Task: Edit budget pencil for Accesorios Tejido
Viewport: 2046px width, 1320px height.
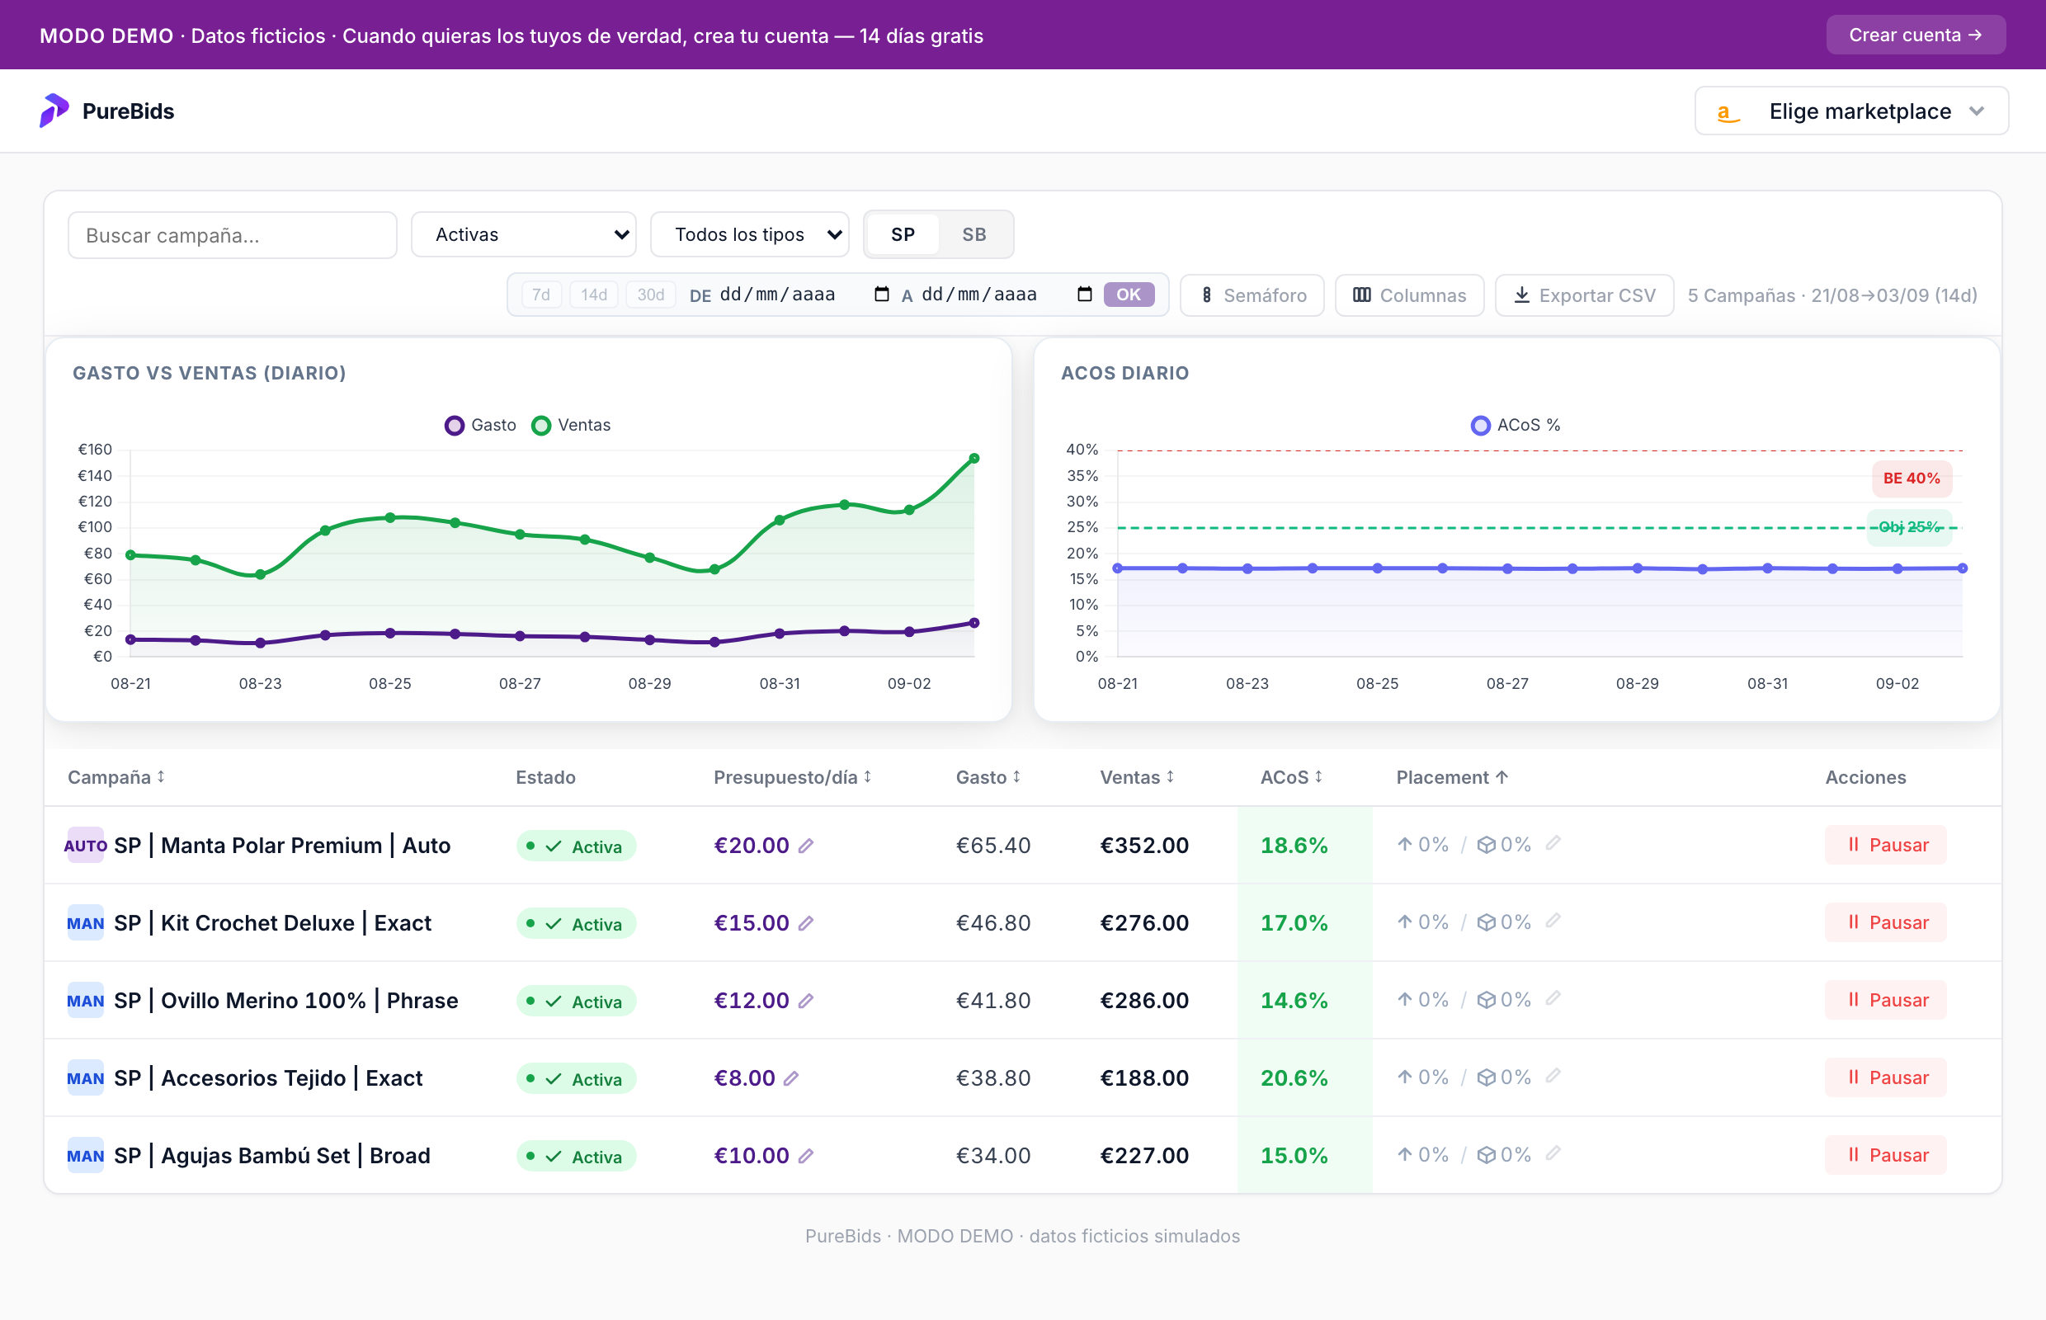Action: (791, 1078)
